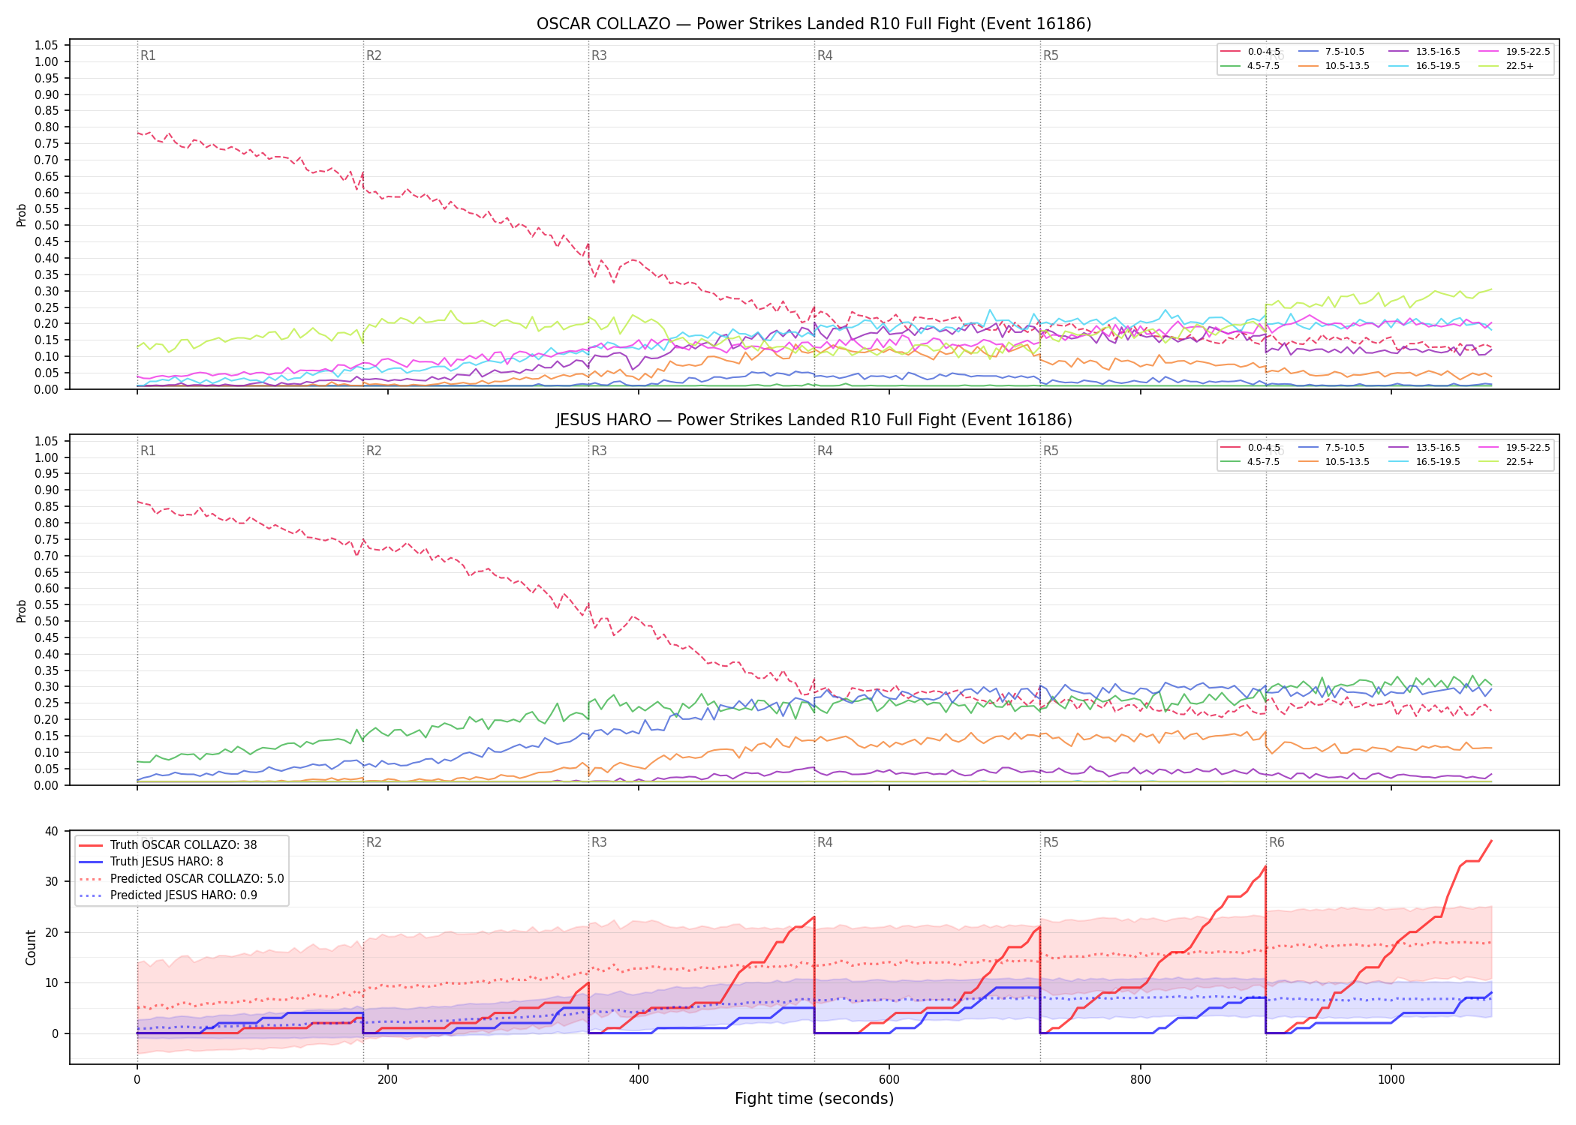Screen dimensions: 1576x1125
Task: Select 4.5-7.5 legend entry in Jesus Haro chart
Action: coord(1250,462)
